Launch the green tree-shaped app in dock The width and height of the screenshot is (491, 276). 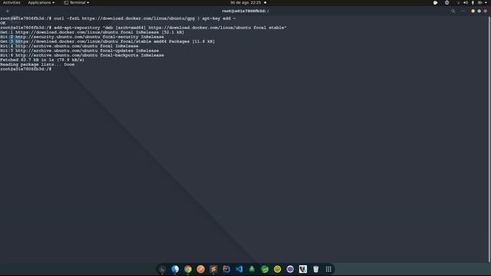click(252, 269)
